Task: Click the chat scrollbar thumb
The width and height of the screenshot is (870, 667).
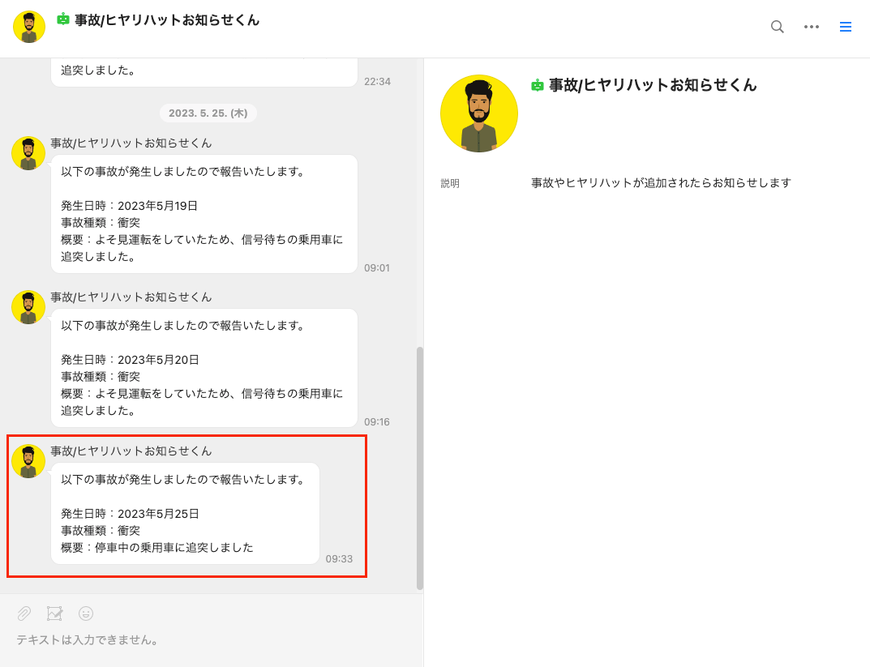Action: click(x=420, y=468)
